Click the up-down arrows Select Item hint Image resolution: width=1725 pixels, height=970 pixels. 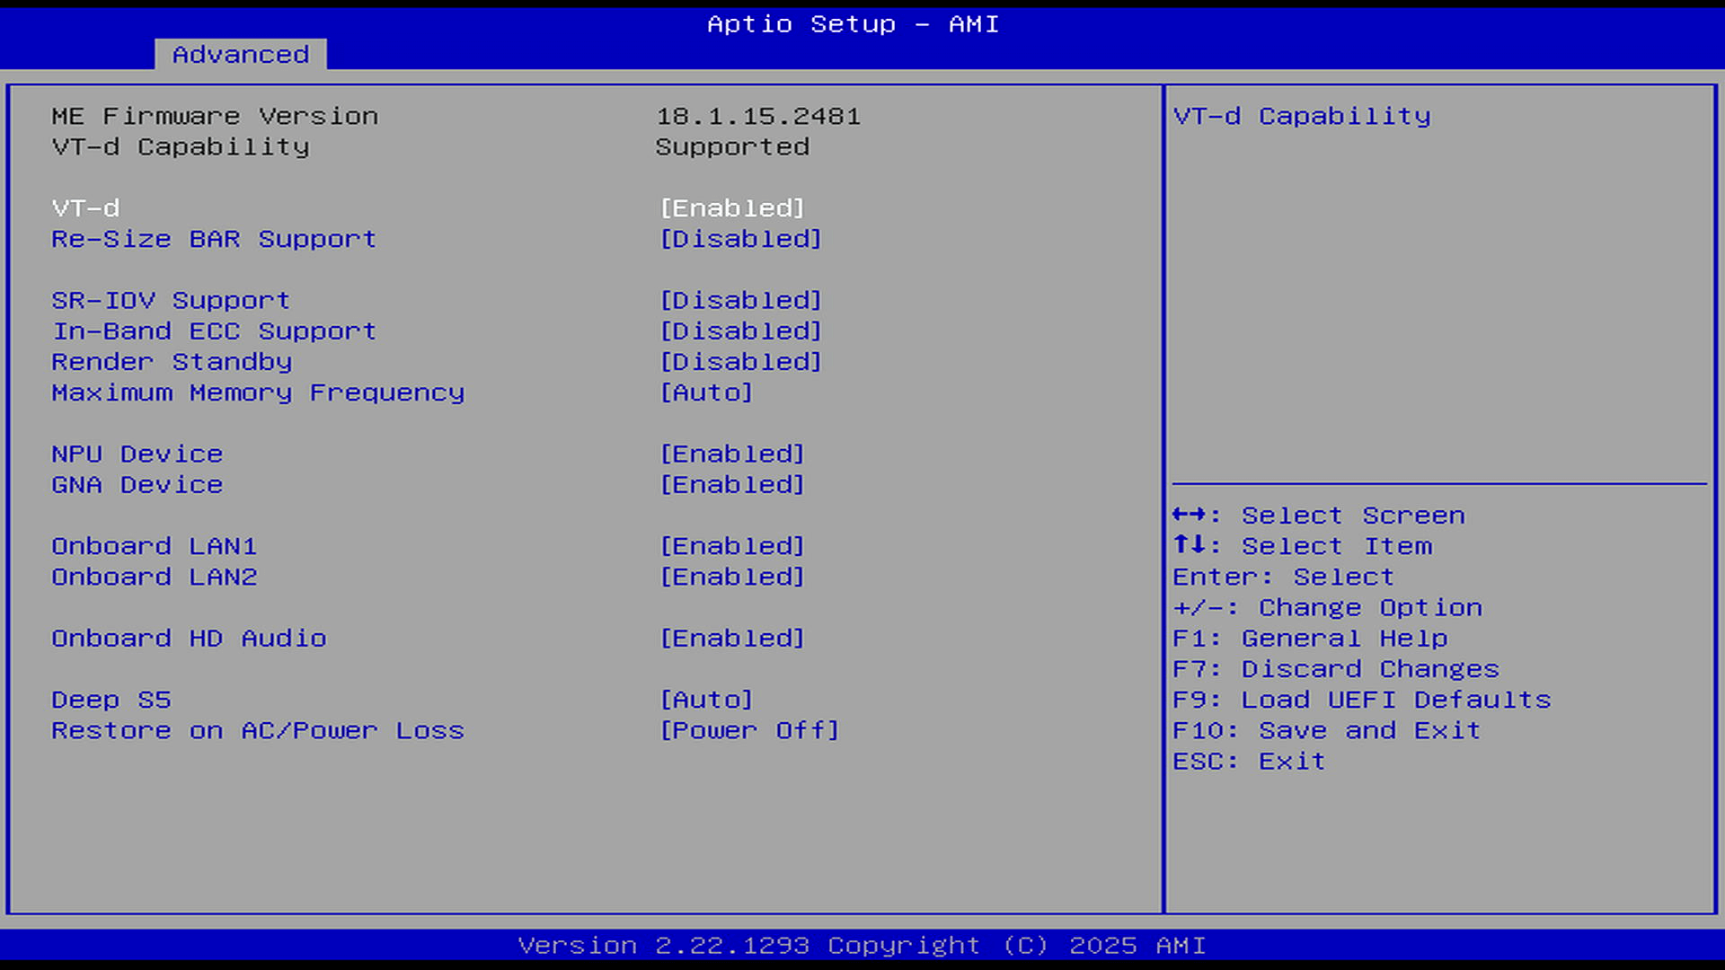[1302, 546]
